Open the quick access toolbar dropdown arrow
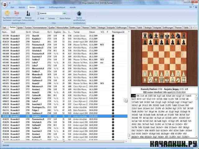199x149 pixels. pyautogui.click(x=10, y=3)
